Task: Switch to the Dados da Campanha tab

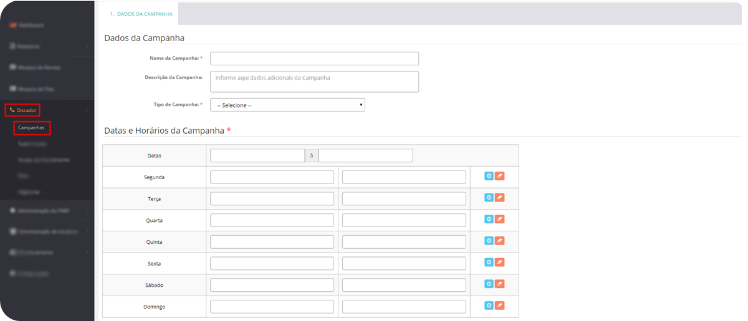Action: [x=141, y=14]
